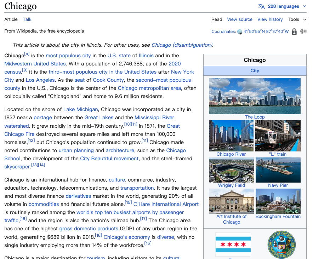313x259 pixels.
Task: Click the Coordinates label link
Action: (x=223, y=31)
